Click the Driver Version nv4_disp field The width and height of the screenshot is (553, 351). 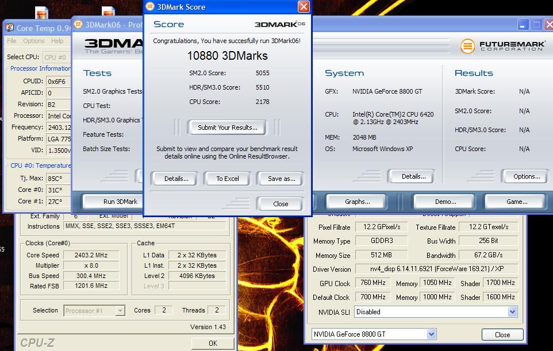[x=437, y=268]
